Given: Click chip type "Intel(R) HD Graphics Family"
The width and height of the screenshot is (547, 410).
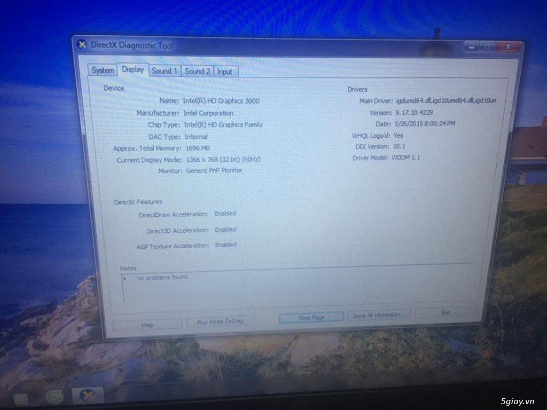Looking at the screenshot, I should coord(223,124).
